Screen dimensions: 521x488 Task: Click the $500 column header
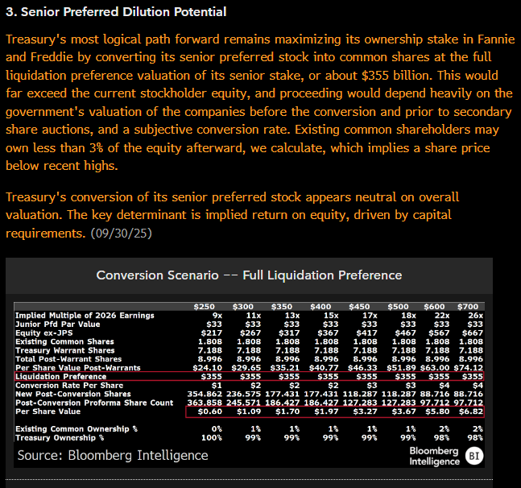398,307
